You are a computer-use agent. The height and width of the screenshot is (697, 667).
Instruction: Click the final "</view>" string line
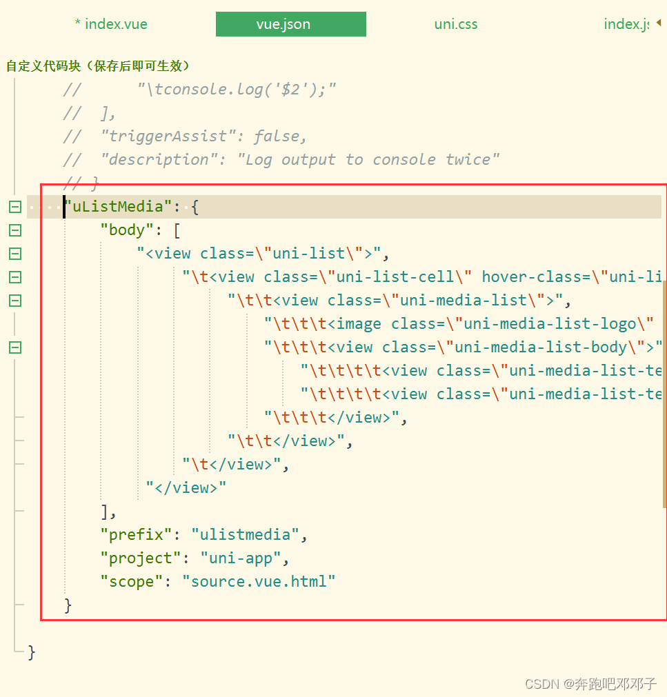click(x=186, y=488)
